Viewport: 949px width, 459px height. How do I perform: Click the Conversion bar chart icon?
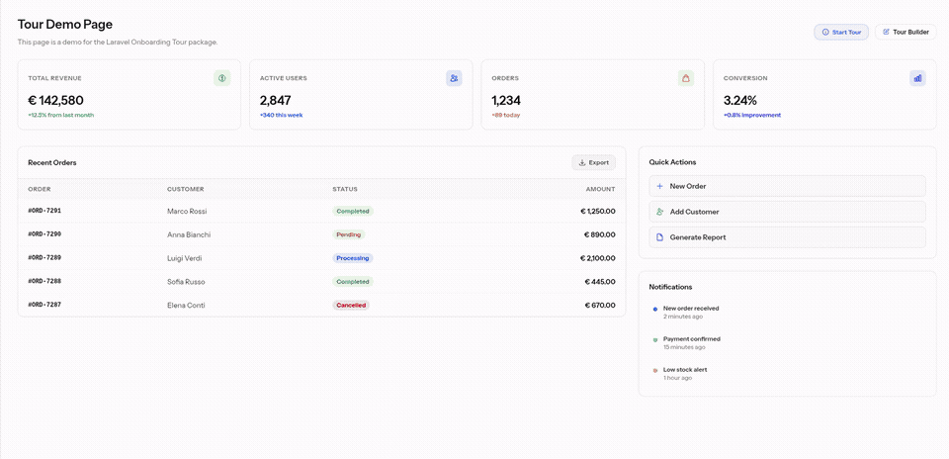coord(917,78)
